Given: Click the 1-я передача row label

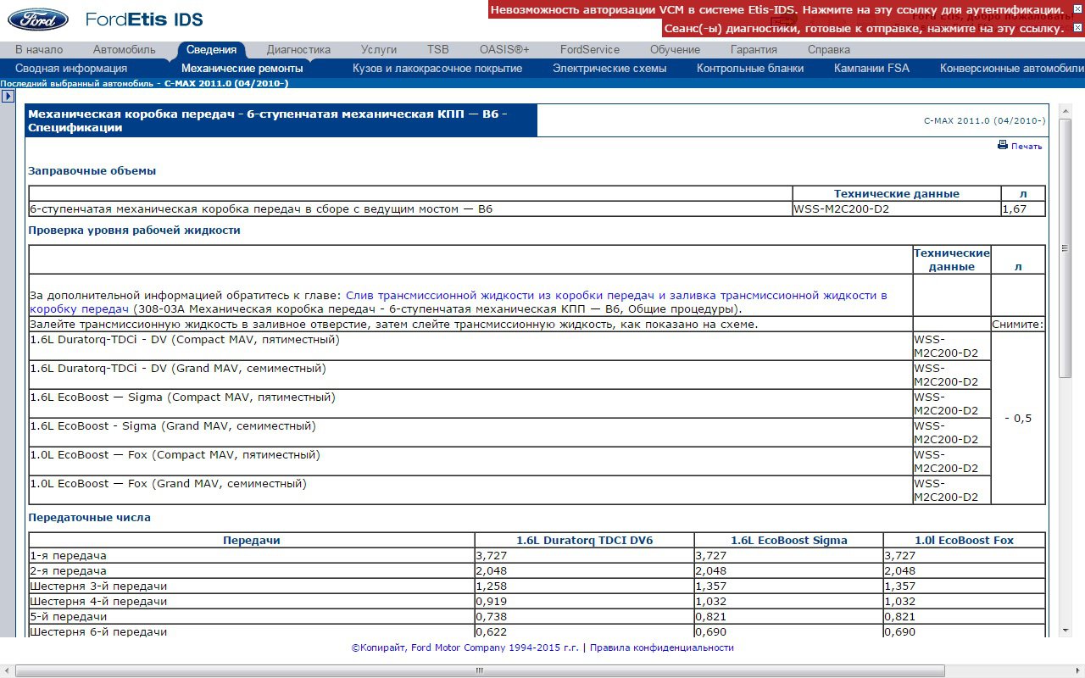Looking at the screenshot, I should click(x=68, y=555).
